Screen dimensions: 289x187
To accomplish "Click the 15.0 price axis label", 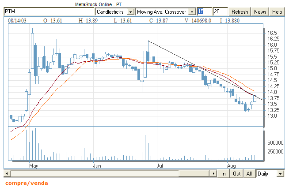I will pyautogui.click(x=272, y=68).
